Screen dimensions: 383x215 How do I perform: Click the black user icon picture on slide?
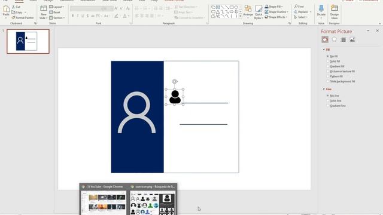click(x=175, y=97)
